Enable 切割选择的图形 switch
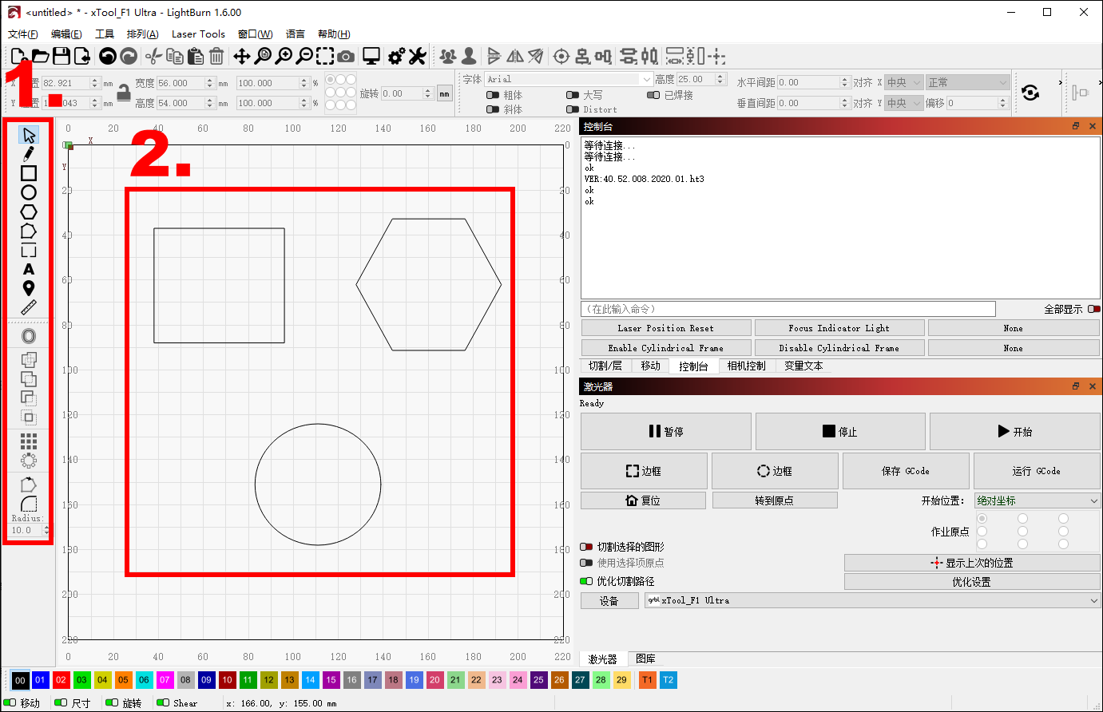This screenshot has width=1103, height=712. pos(586,547)
